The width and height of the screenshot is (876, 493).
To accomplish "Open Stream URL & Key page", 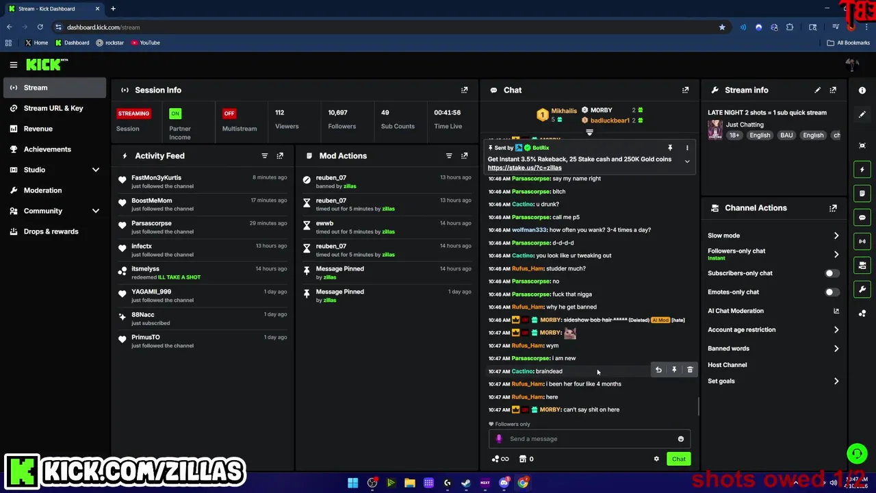I will (x=55, y=108).
